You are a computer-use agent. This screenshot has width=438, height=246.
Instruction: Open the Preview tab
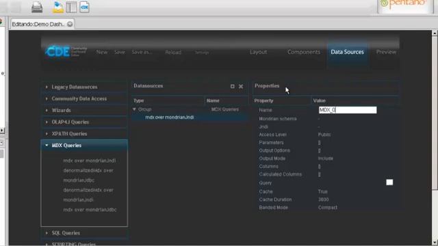[x=386, y=52]
